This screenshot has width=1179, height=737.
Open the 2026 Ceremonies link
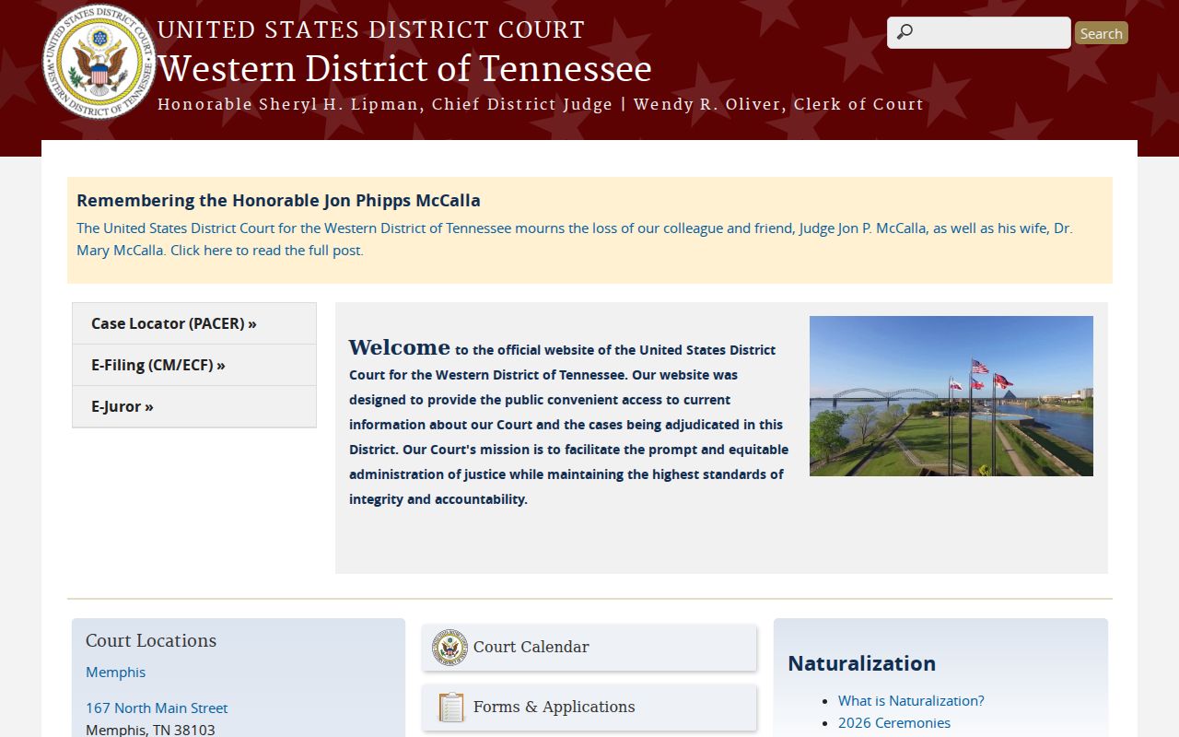894,722
